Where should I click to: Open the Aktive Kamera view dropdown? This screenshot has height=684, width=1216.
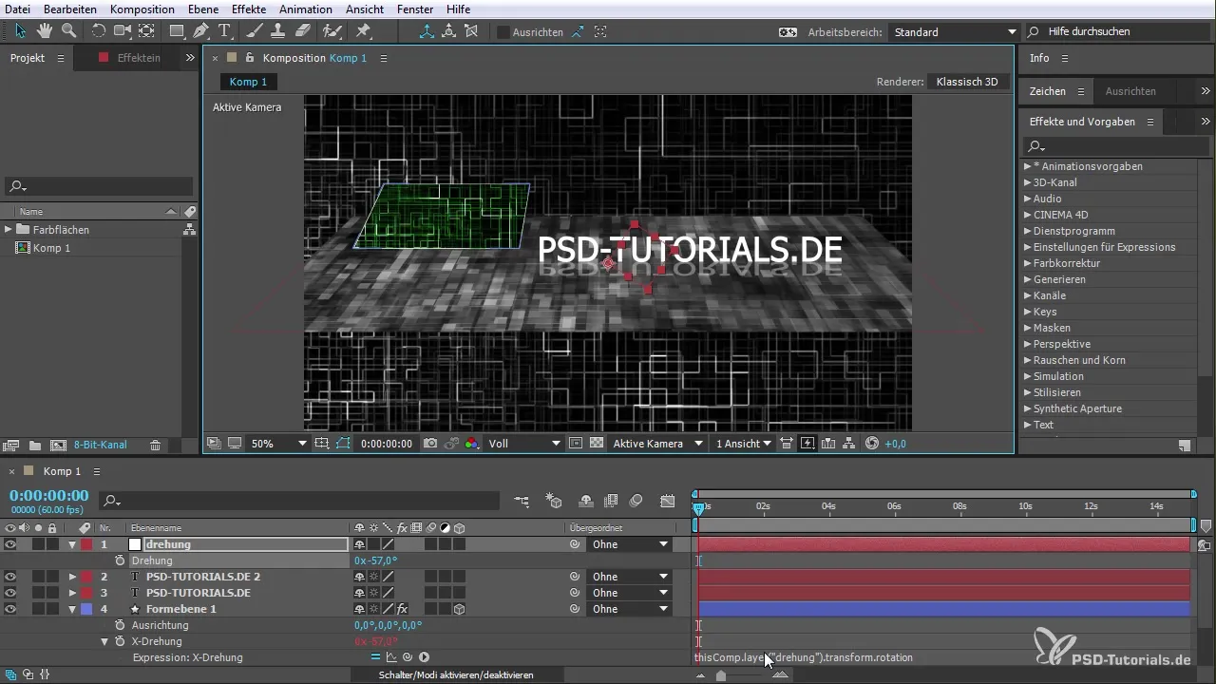[657, 444]
